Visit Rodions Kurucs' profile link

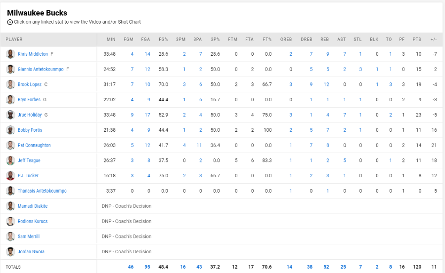33,221
